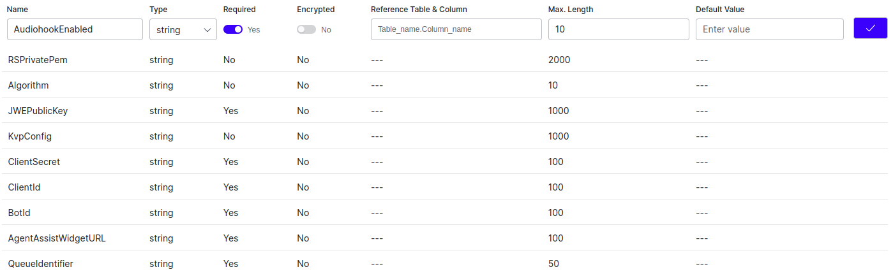Click the Max. Length input field

coord(618,29)
